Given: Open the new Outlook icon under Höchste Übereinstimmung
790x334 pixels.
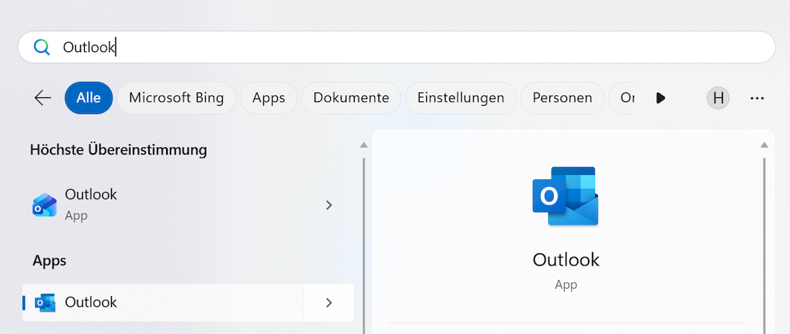Looking at the screenshot, I should (45, 205).
